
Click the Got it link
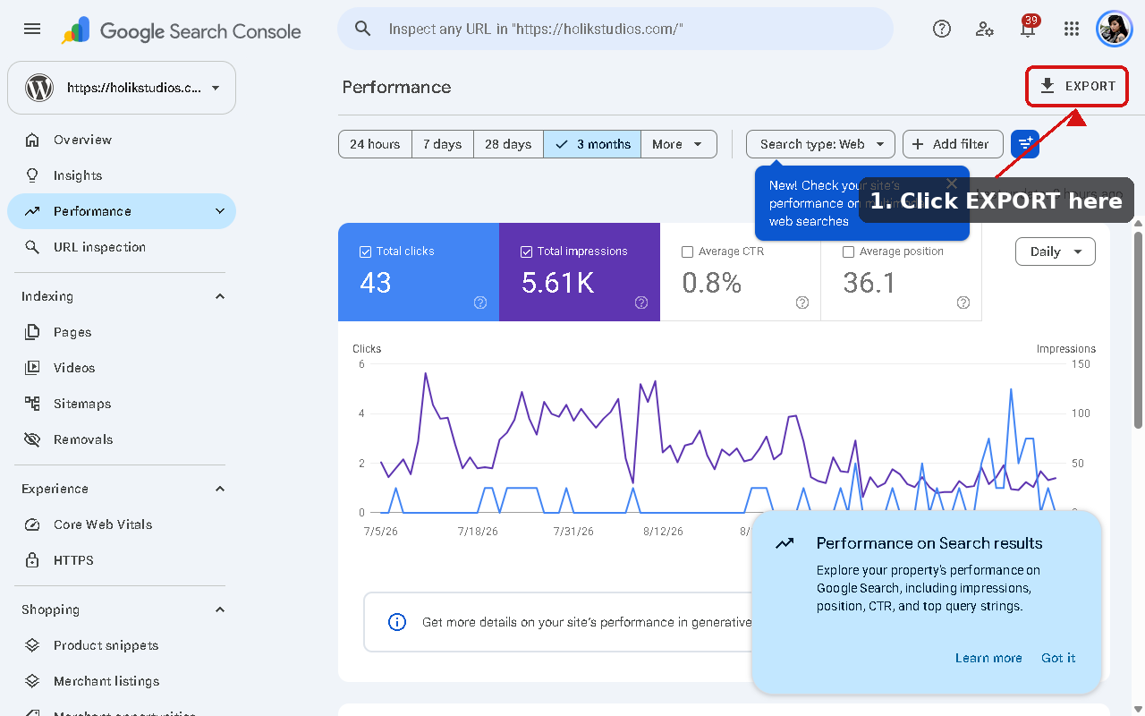(x=1058, y=658)
